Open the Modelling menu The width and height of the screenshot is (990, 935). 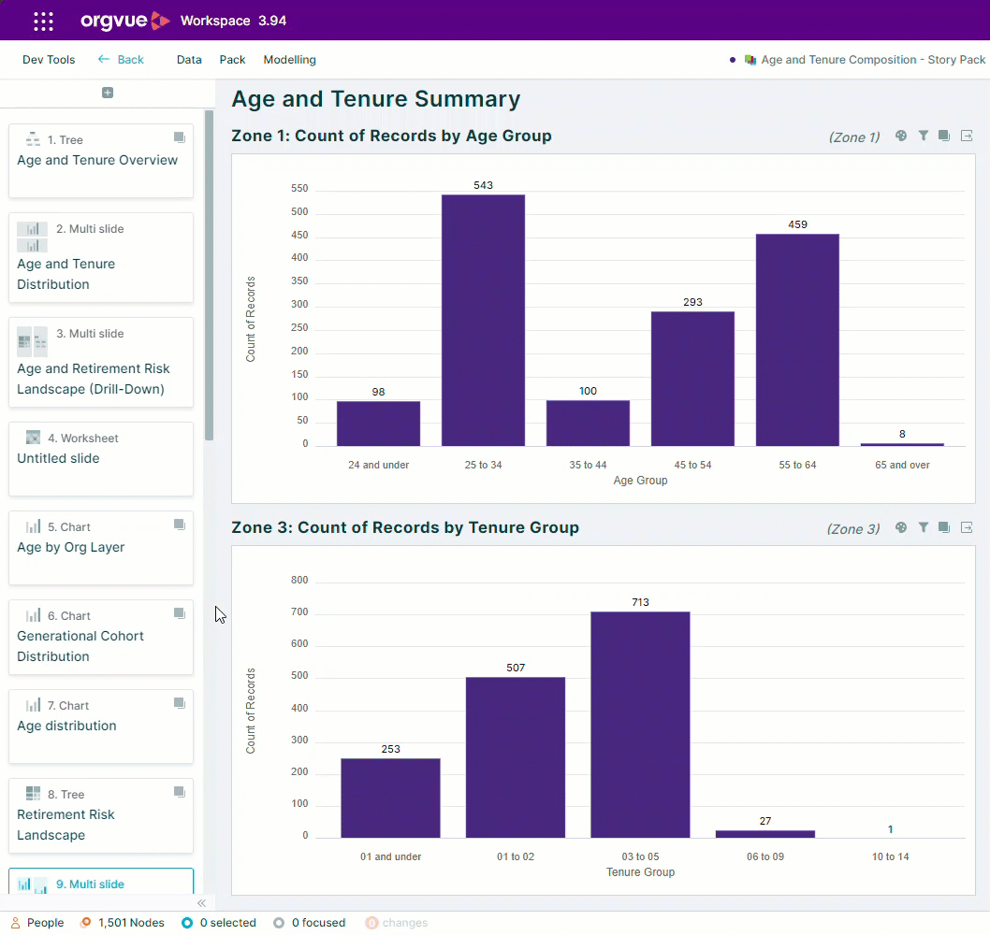(x=290, y=59)
